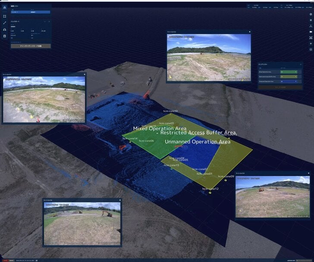This screenshot has width=314, height=262.
Task: Click the hcm-cone12 marker label
Action: point(210,189)
